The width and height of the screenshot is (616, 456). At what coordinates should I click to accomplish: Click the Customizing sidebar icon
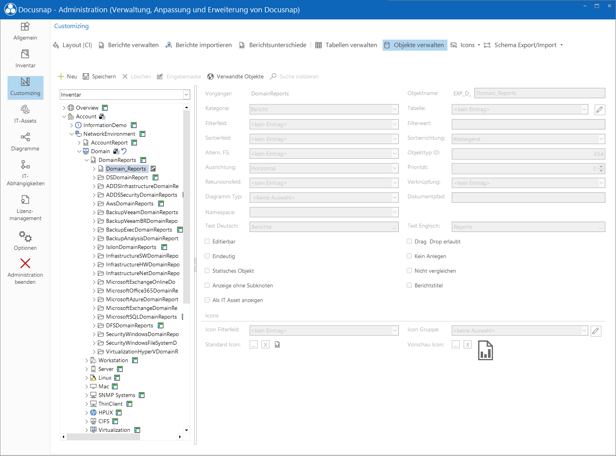point(25,82)
